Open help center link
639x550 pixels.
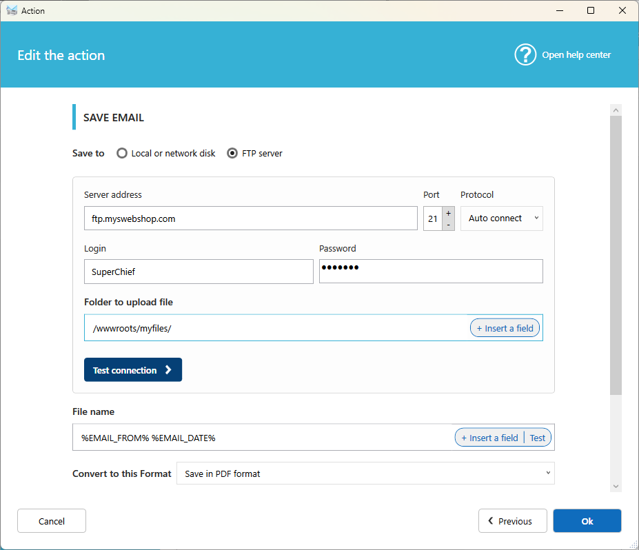[576, 55]
